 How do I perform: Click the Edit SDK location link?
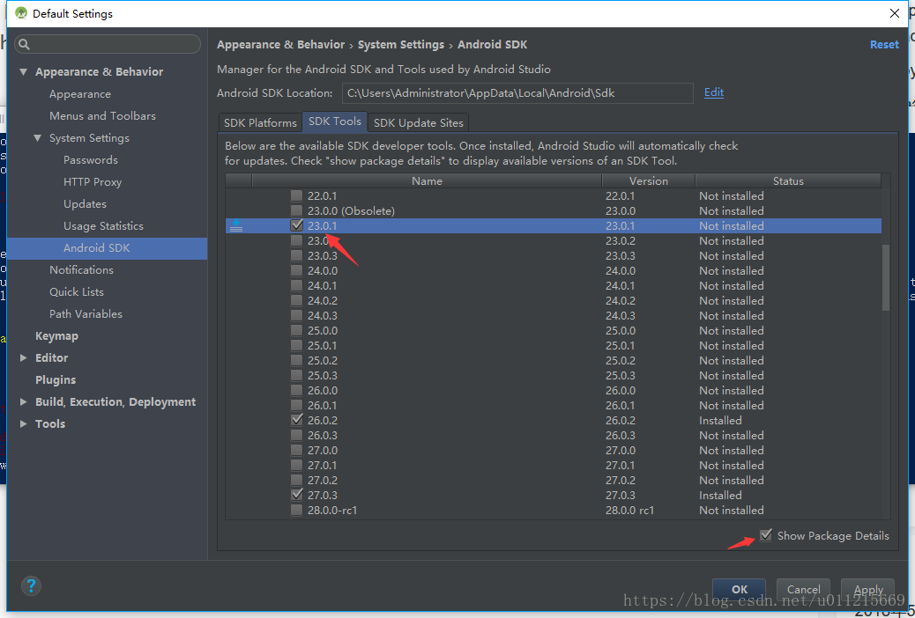point(714,92)
